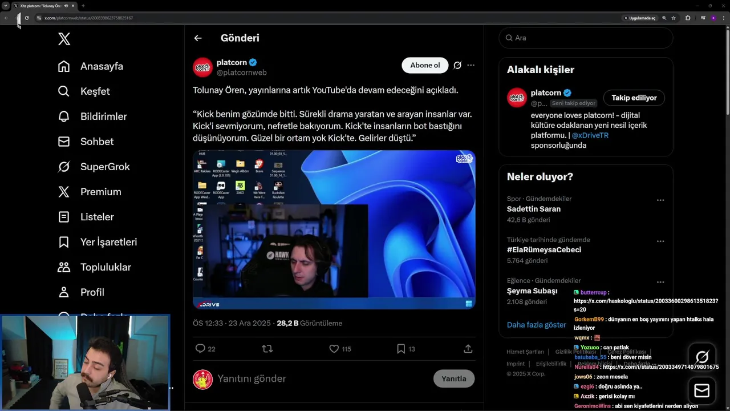The height and width of the screenshot is (411, 730).
Task: Click the X logo in the sidebar
Action: (x=64, y=39)
